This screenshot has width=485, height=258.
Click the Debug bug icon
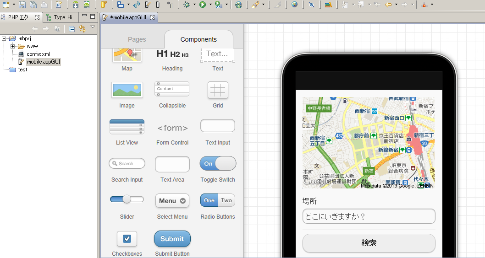click(x=186, y=5)
